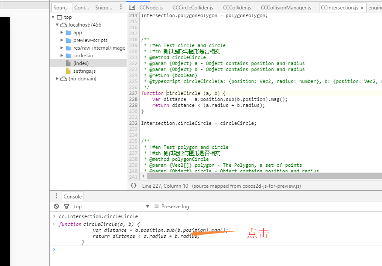Collapse the top tree node

pyautogui.click(x=53, y=17)
